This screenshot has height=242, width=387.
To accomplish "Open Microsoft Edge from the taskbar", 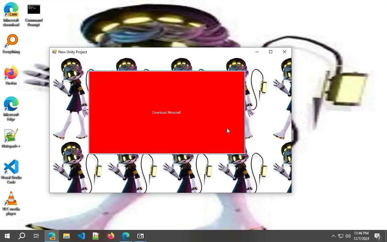I will pyautogui.click(x=126, y=236).
